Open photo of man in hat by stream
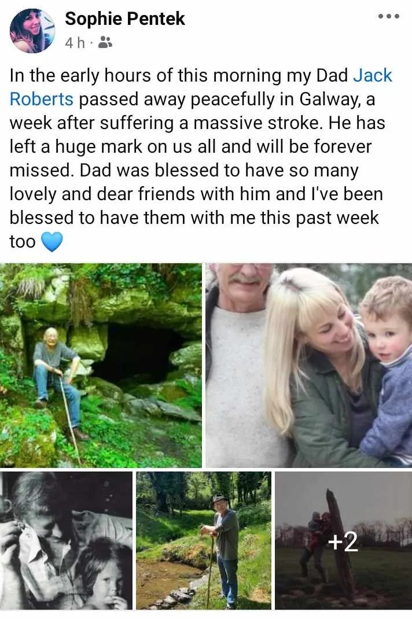412x619 pixels. (204, 540)
